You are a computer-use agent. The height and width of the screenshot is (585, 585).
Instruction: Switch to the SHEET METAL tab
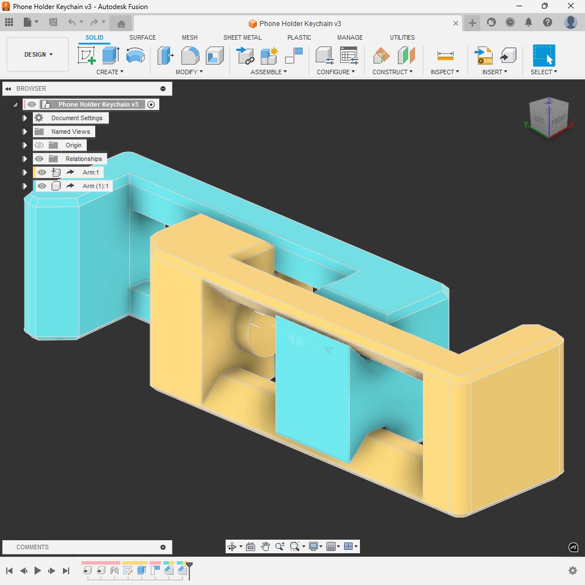(242, 37)
